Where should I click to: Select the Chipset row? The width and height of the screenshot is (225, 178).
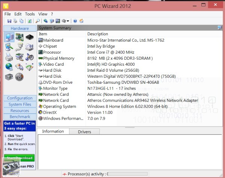click(x=130, y=46)
